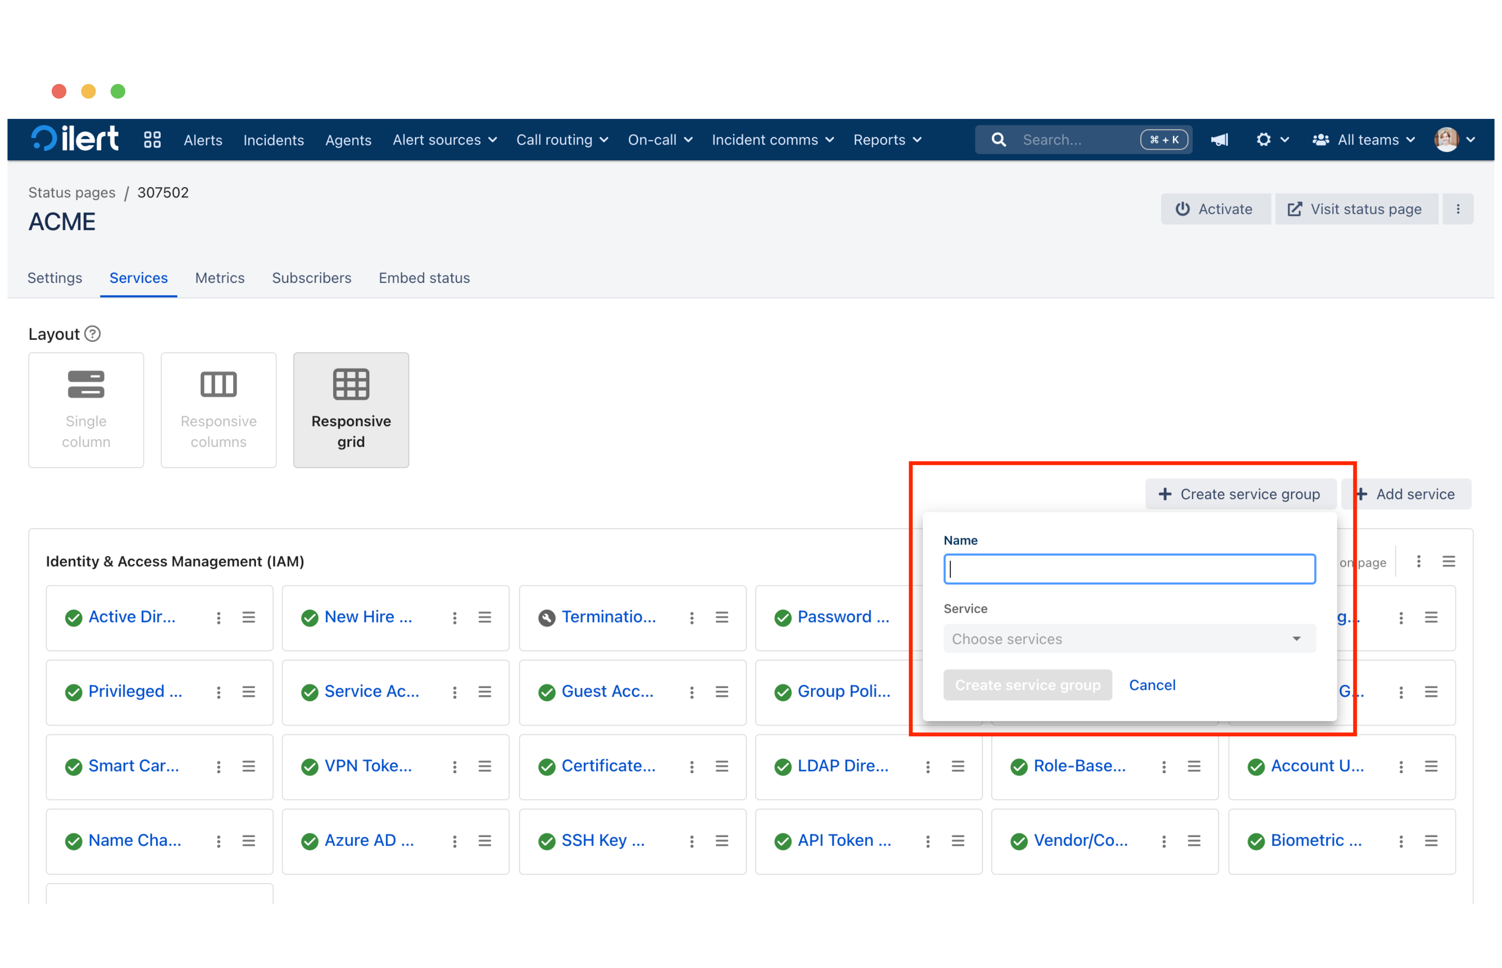Open the All teams dropdown
This screenshot has width=1502, height=968.
1364,139
